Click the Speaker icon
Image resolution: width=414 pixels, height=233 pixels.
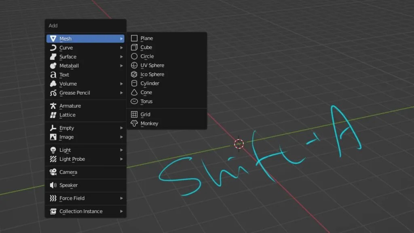(x=54, y=185)
